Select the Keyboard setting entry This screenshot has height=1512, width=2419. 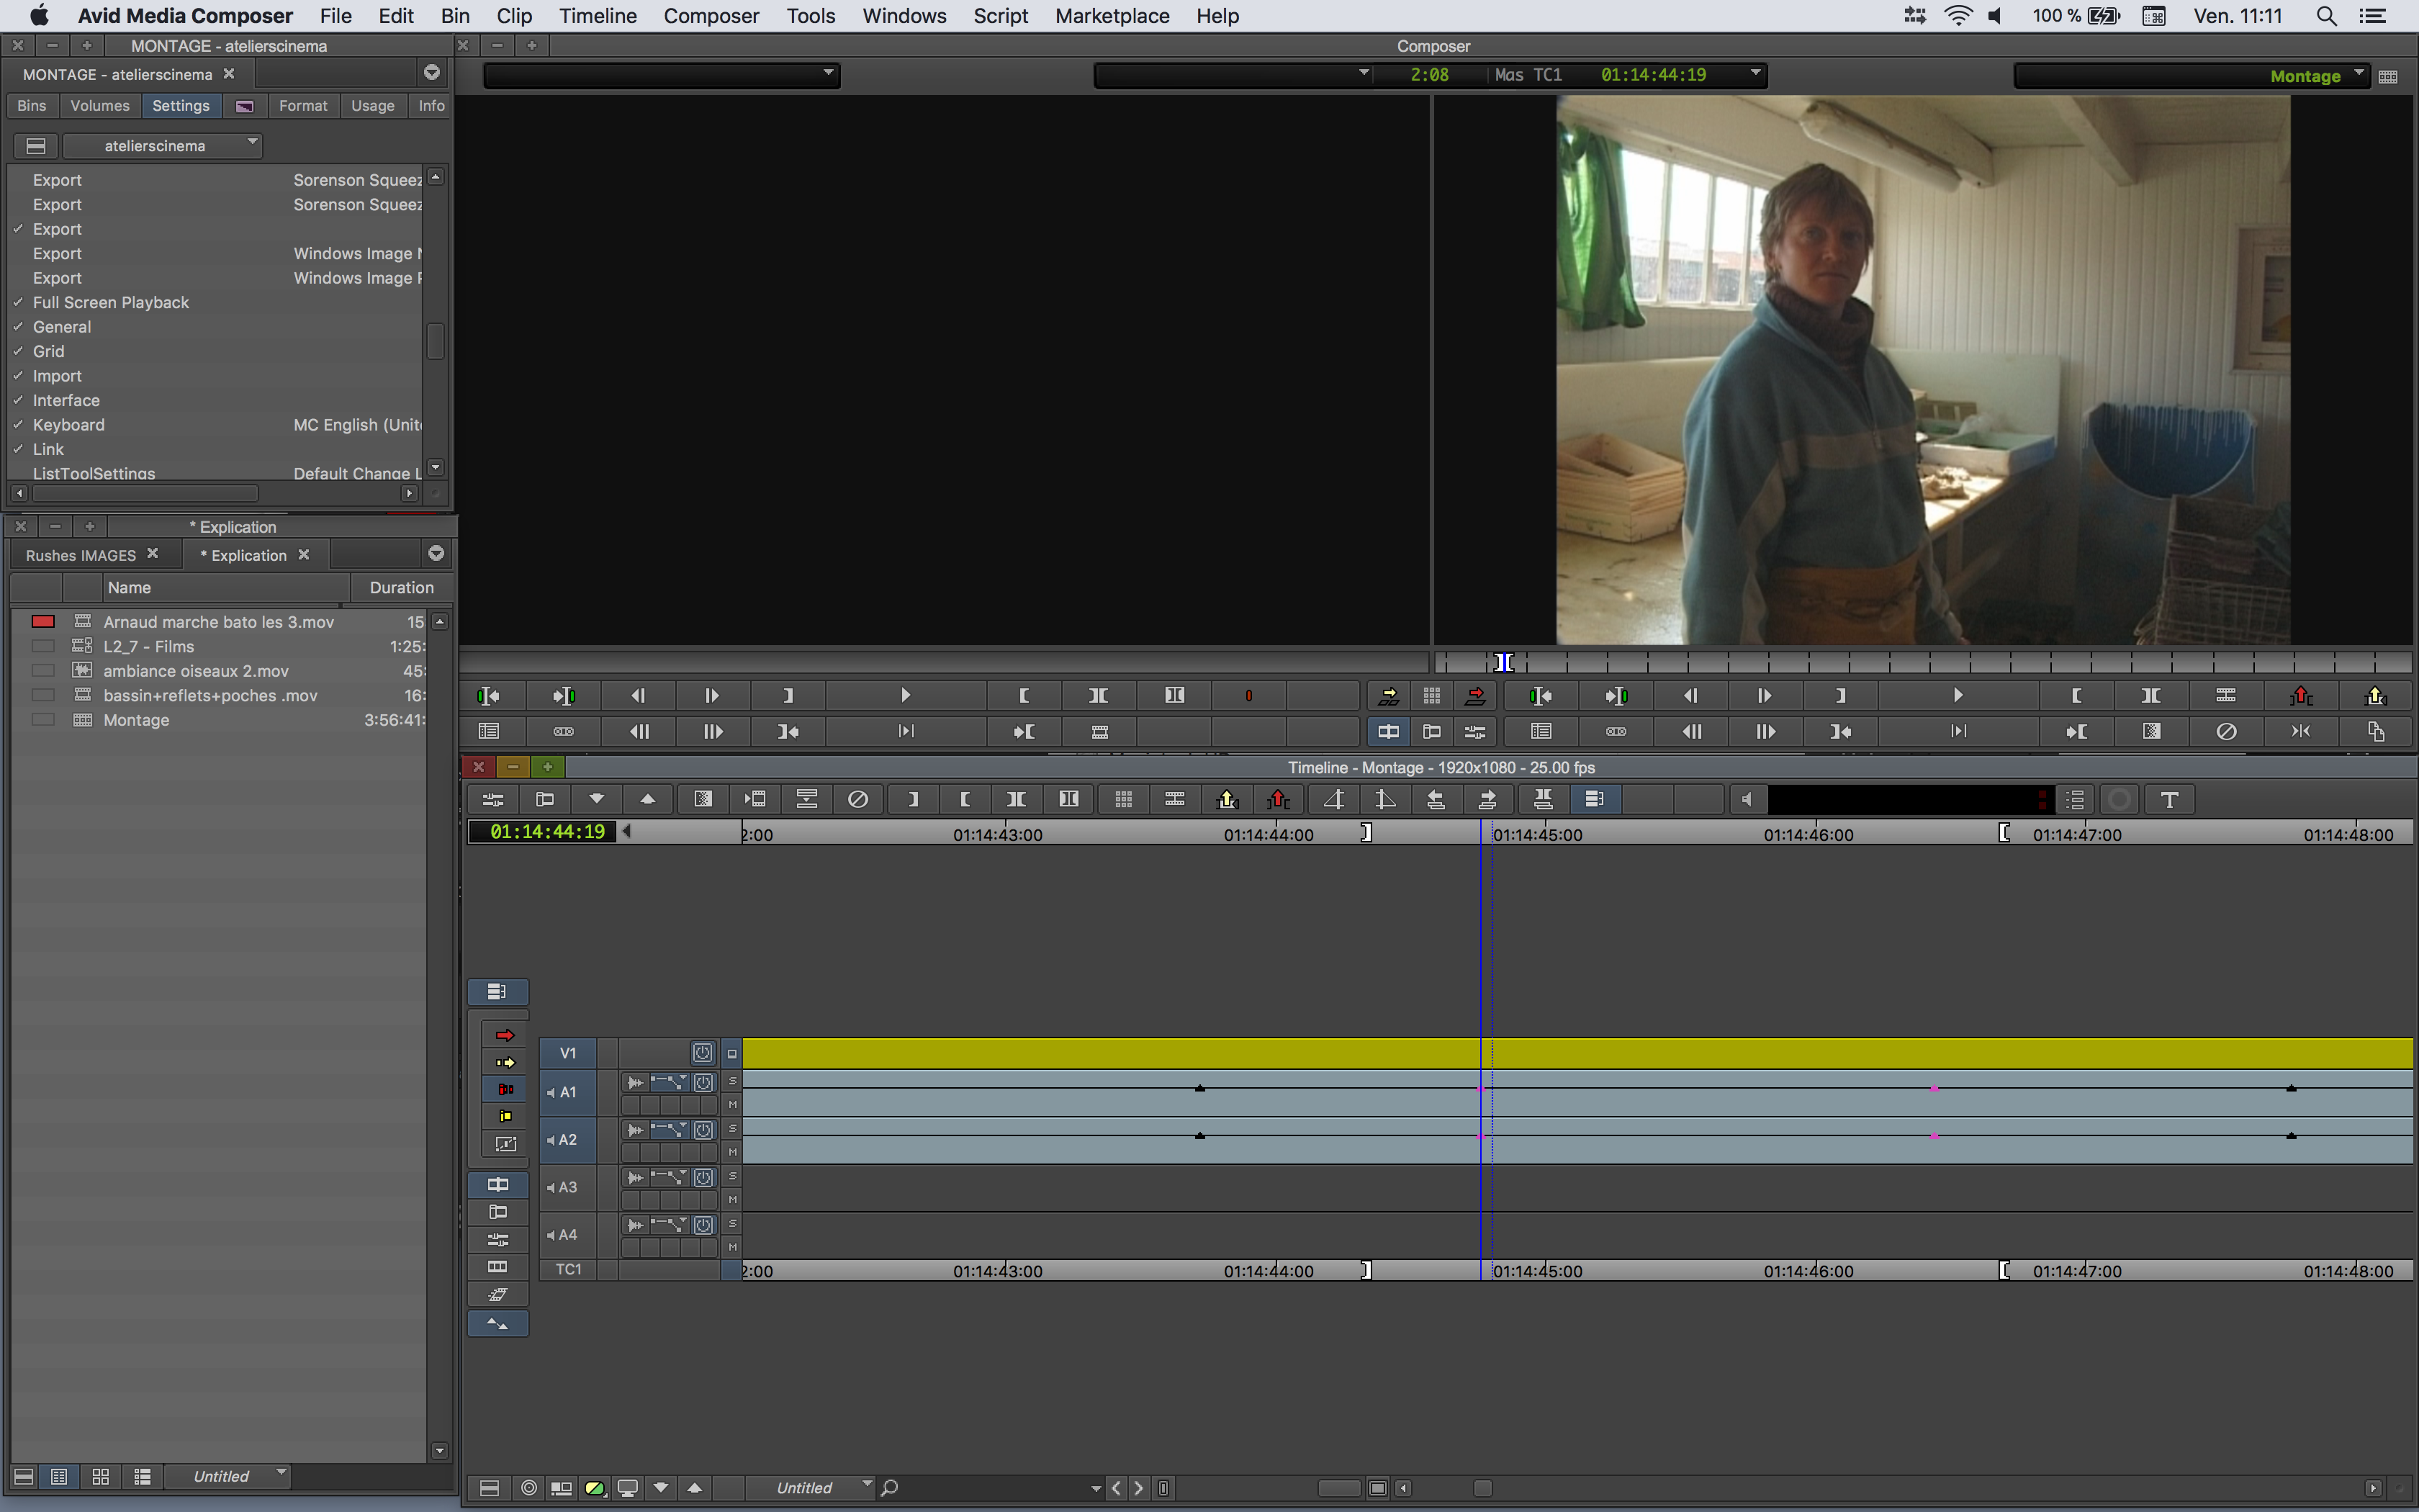[68, 425]
